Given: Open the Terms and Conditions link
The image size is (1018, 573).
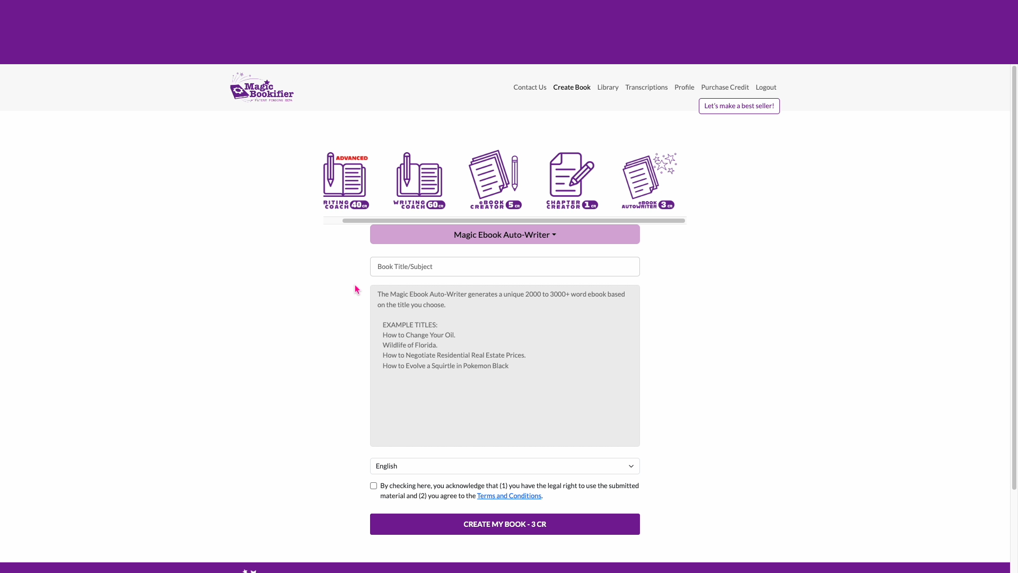Looking at the screenshot, I should pyautogui.click(x=509, y=496).
